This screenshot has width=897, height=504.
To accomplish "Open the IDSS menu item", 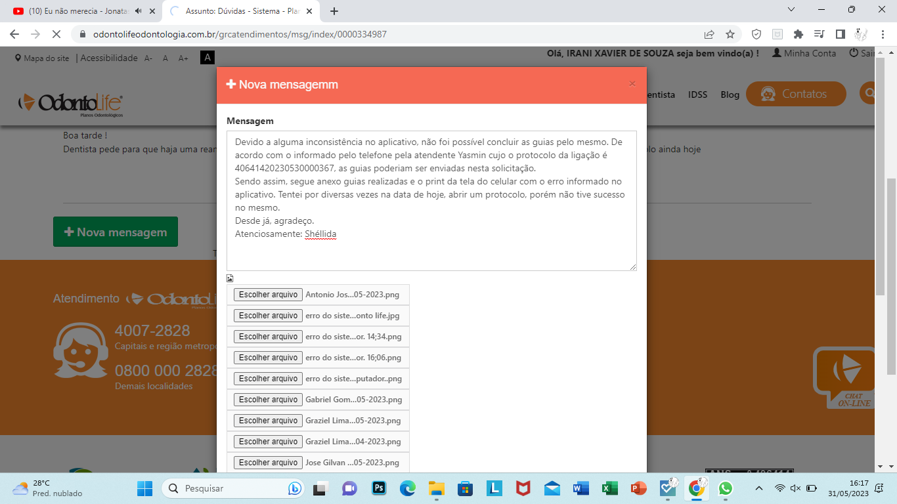I will click(x=697, y=94).
